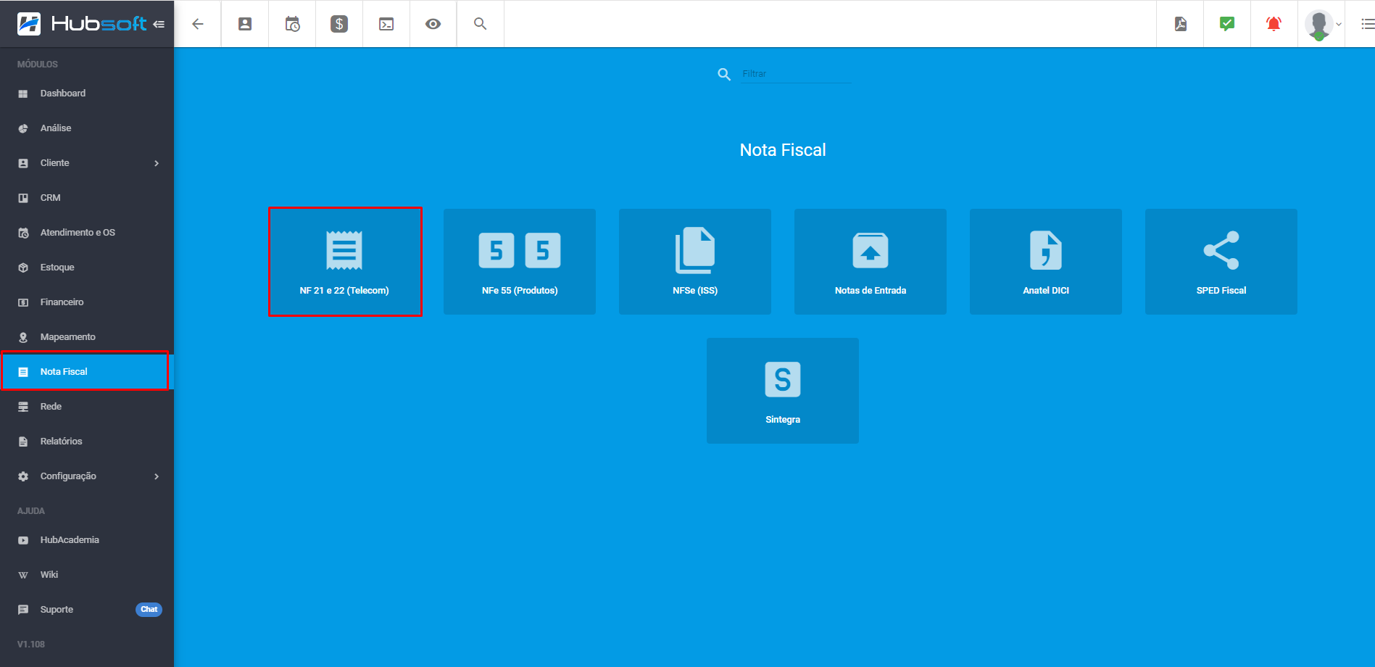The height and width of the screenshot is (667, 1375).
Task: Open the client contact shortcut icon
Action: [x=245, y=24]
